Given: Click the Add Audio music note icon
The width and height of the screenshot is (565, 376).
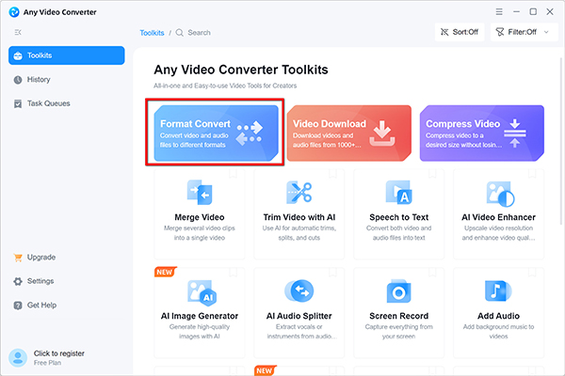Looking at the screenshot, I should [498, 290].
